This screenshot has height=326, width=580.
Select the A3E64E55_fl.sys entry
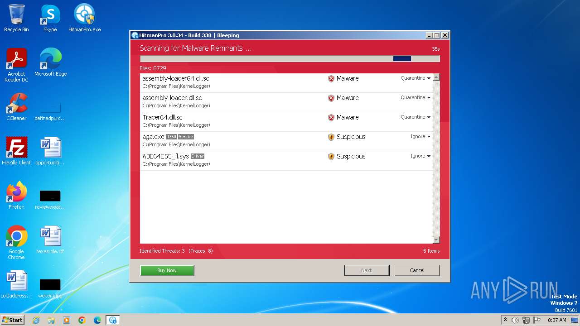point(286,161)
